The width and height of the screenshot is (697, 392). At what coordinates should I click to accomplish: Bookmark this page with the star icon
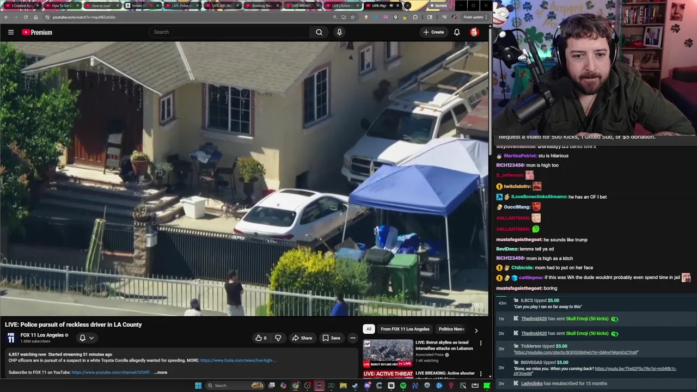(x=352, y=17)
